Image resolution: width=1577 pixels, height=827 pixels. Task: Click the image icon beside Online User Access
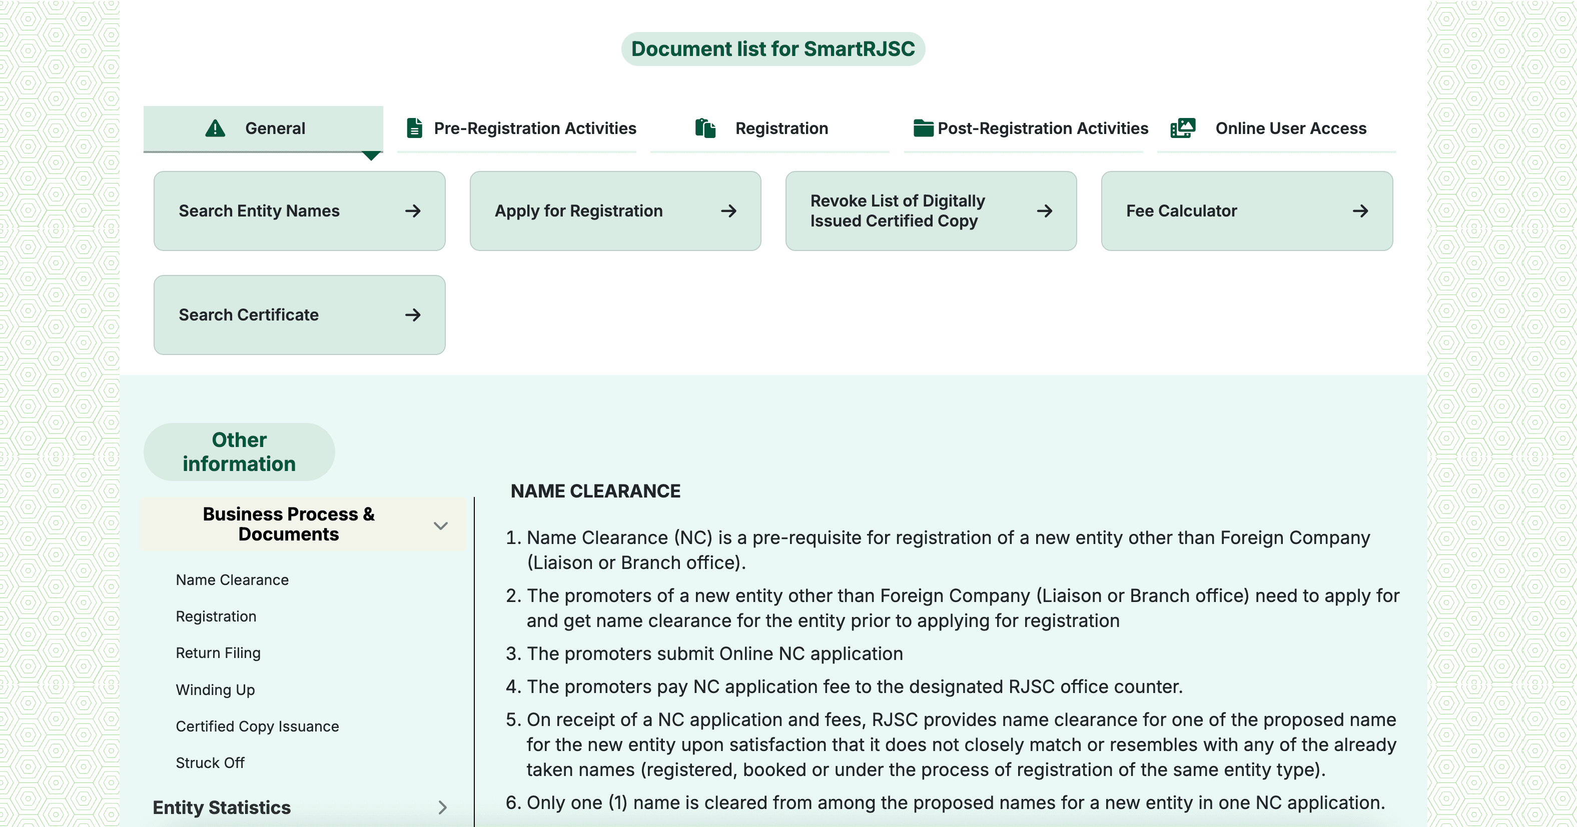click(x=1182, y=128)
